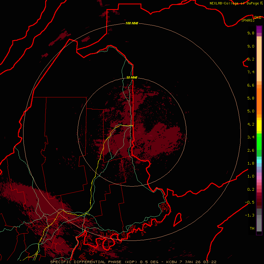This screenshot has height=264, width=264.
Task: Select the pink band on the legend
Action: tap(259, 178)
